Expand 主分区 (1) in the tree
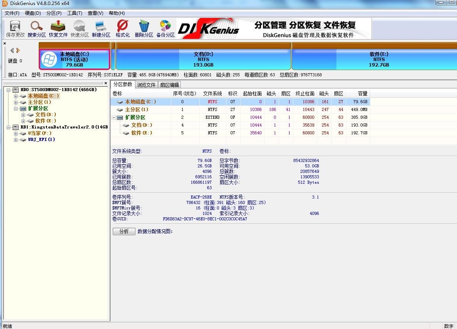The height and width of the screenshot is (329, 457). 16,102
